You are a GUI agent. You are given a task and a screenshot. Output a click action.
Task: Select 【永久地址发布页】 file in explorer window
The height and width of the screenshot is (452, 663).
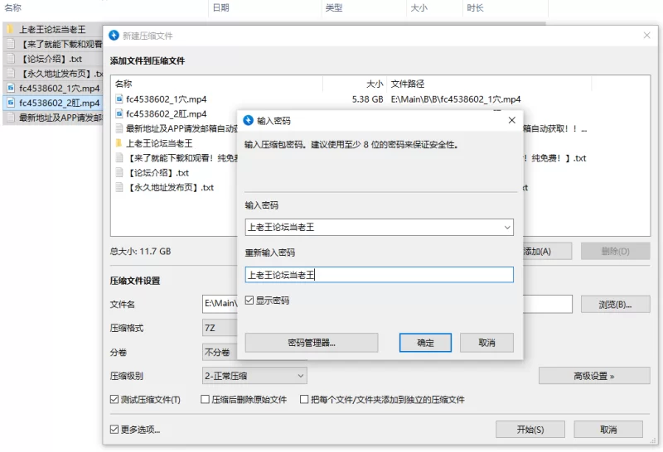coord(53,74)
